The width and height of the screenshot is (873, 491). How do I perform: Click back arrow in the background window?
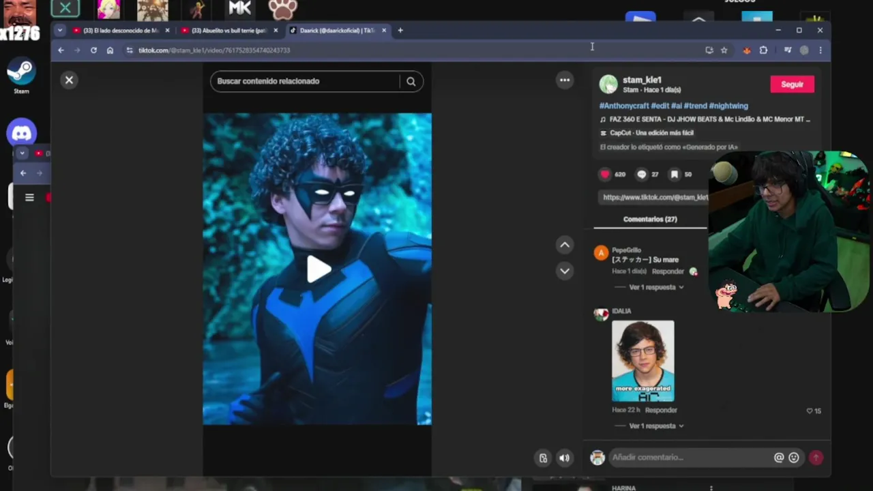(x=23, y=173)
